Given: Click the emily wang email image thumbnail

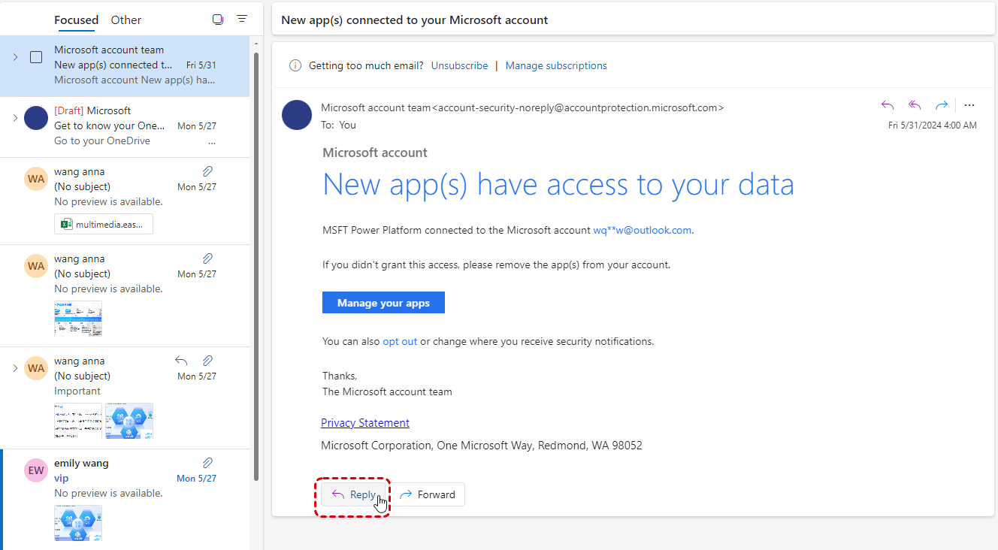Looking at the screenshot, I should 78,522.
